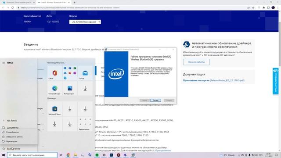Choose Завершение работы power option

coord(14,136)
